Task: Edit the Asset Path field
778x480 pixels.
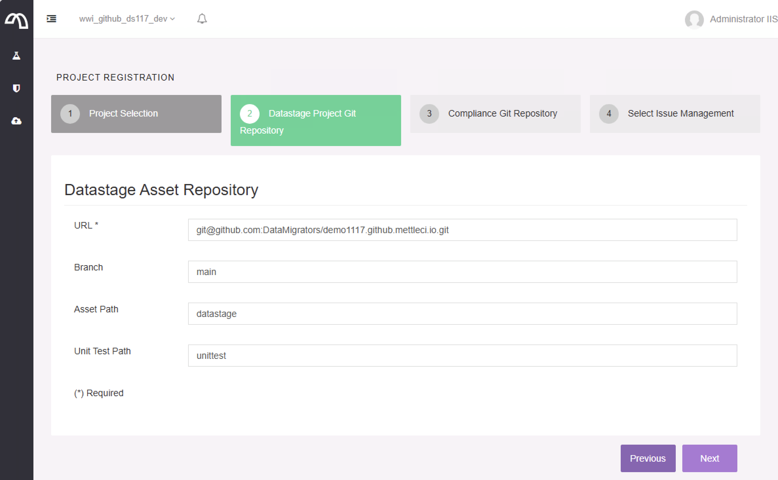Action: (462, 314)
